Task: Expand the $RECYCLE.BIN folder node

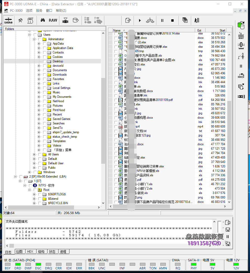Action: coord(34,203)
